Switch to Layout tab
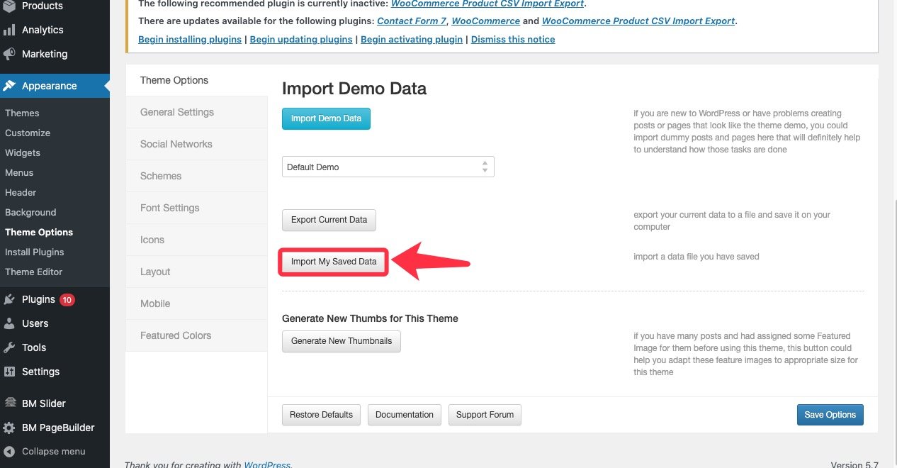The image size is (897, 468). [196, 272]
